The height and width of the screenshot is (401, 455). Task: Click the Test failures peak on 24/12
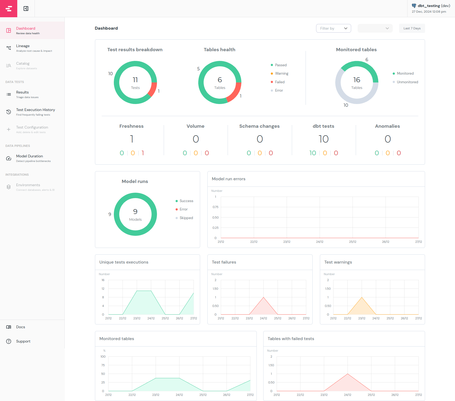coord(264,297)
